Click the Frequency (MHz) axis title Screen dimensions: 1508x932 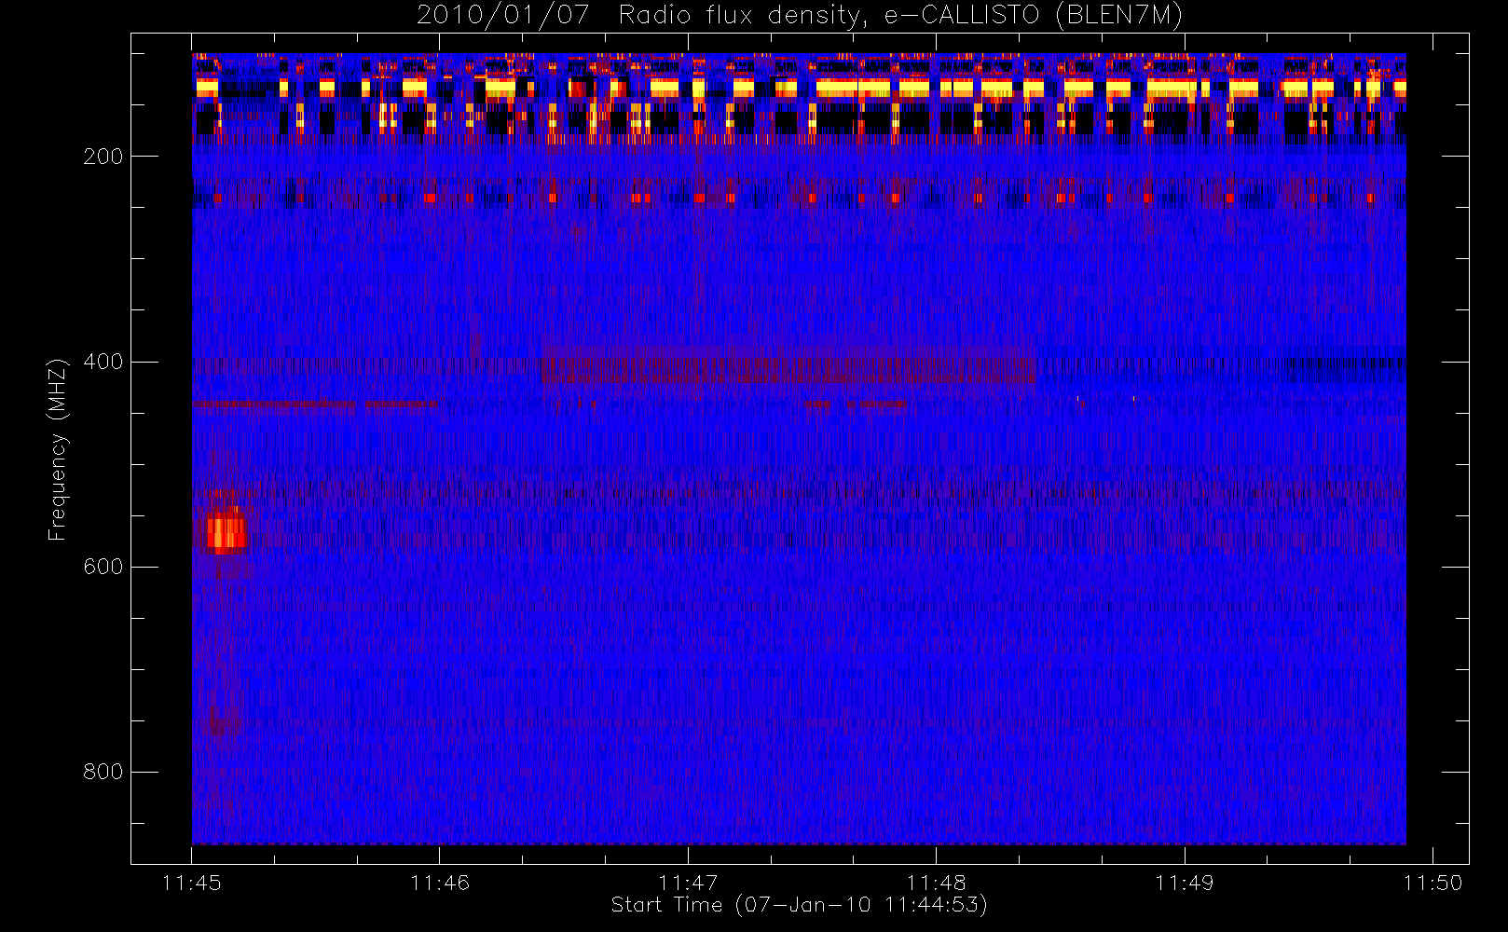[58, 449]
